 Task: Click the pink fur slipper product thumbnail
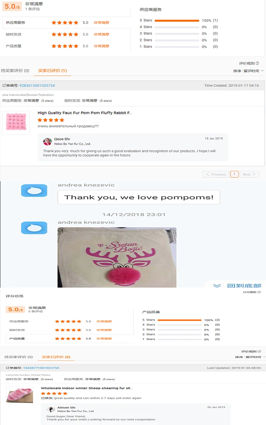pyautogui.click(x=20, y=395)
